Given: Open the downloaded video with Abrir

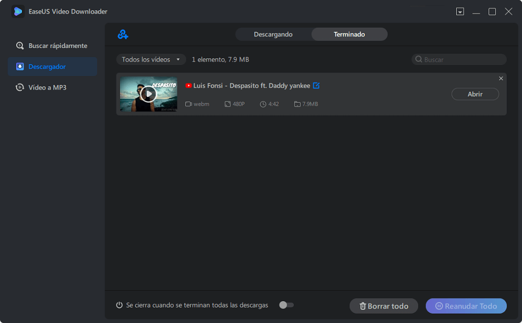Looking at the screenshot, I should click(475, 94).
